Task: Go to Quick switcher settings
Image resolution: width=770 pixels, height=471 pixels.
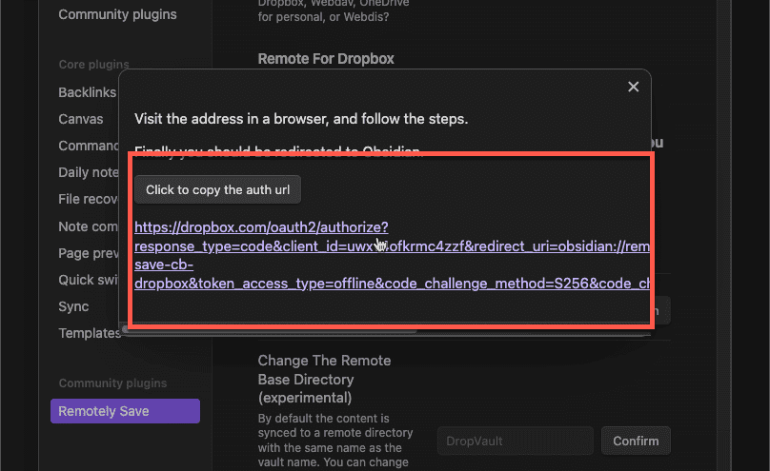Action: 87,280
